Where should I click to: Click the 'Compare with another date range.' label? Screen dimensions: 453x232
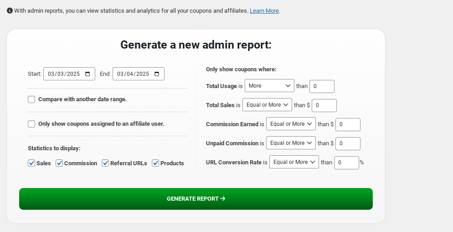click(x=82, y=99)
